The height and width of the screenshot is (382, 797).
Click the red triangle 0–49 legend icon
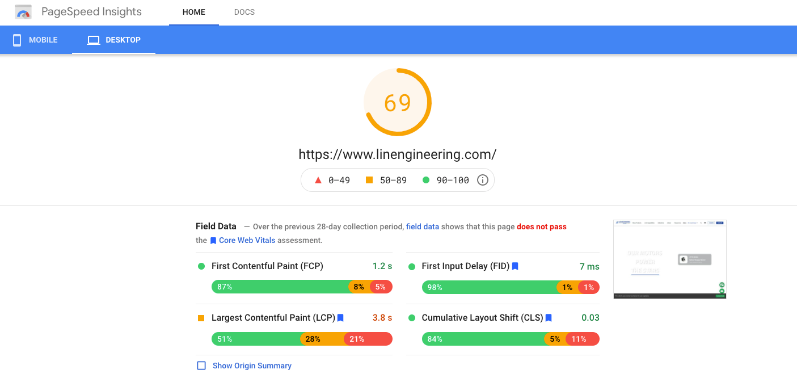point(318,180)
